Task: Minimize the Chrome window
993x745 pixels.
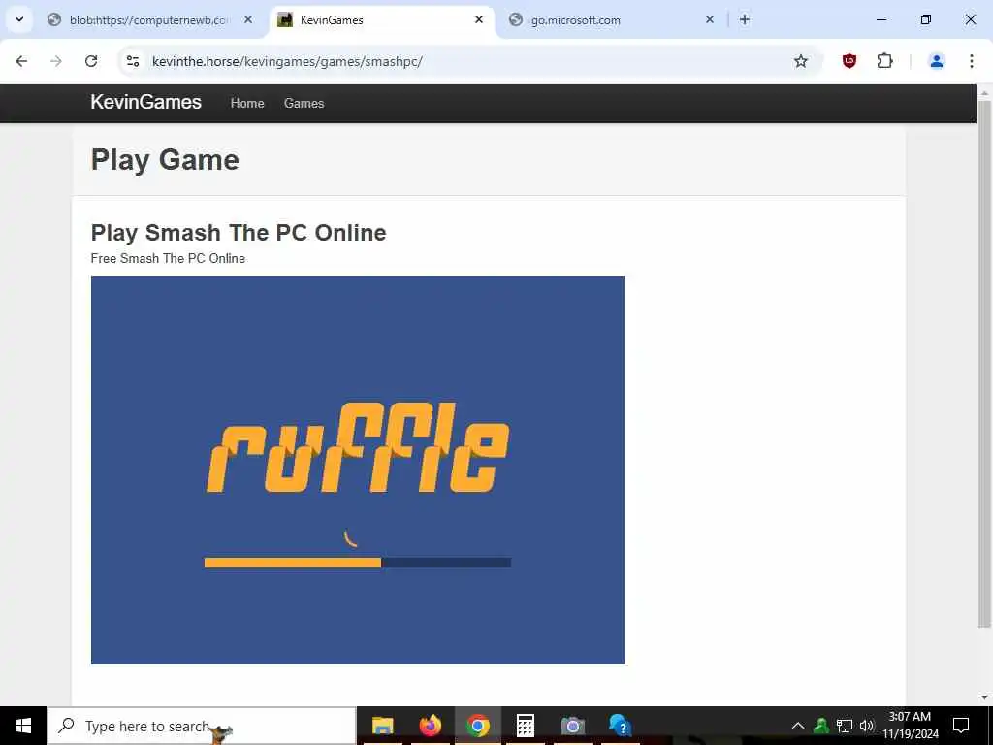Action: tap(881, 19)
